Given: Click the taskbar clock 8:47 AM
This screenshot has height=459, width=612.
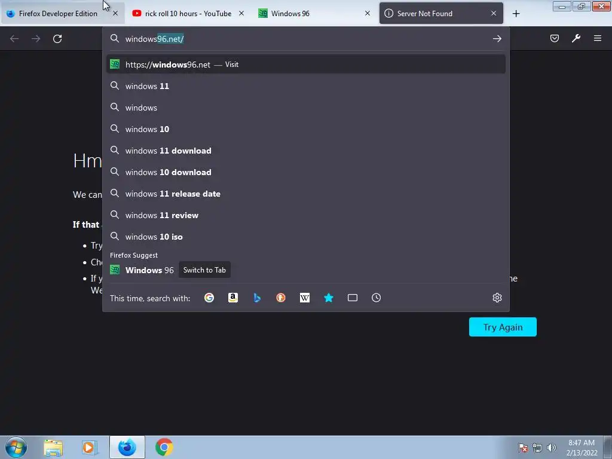Looking at the screenshot, I should 582,448.
